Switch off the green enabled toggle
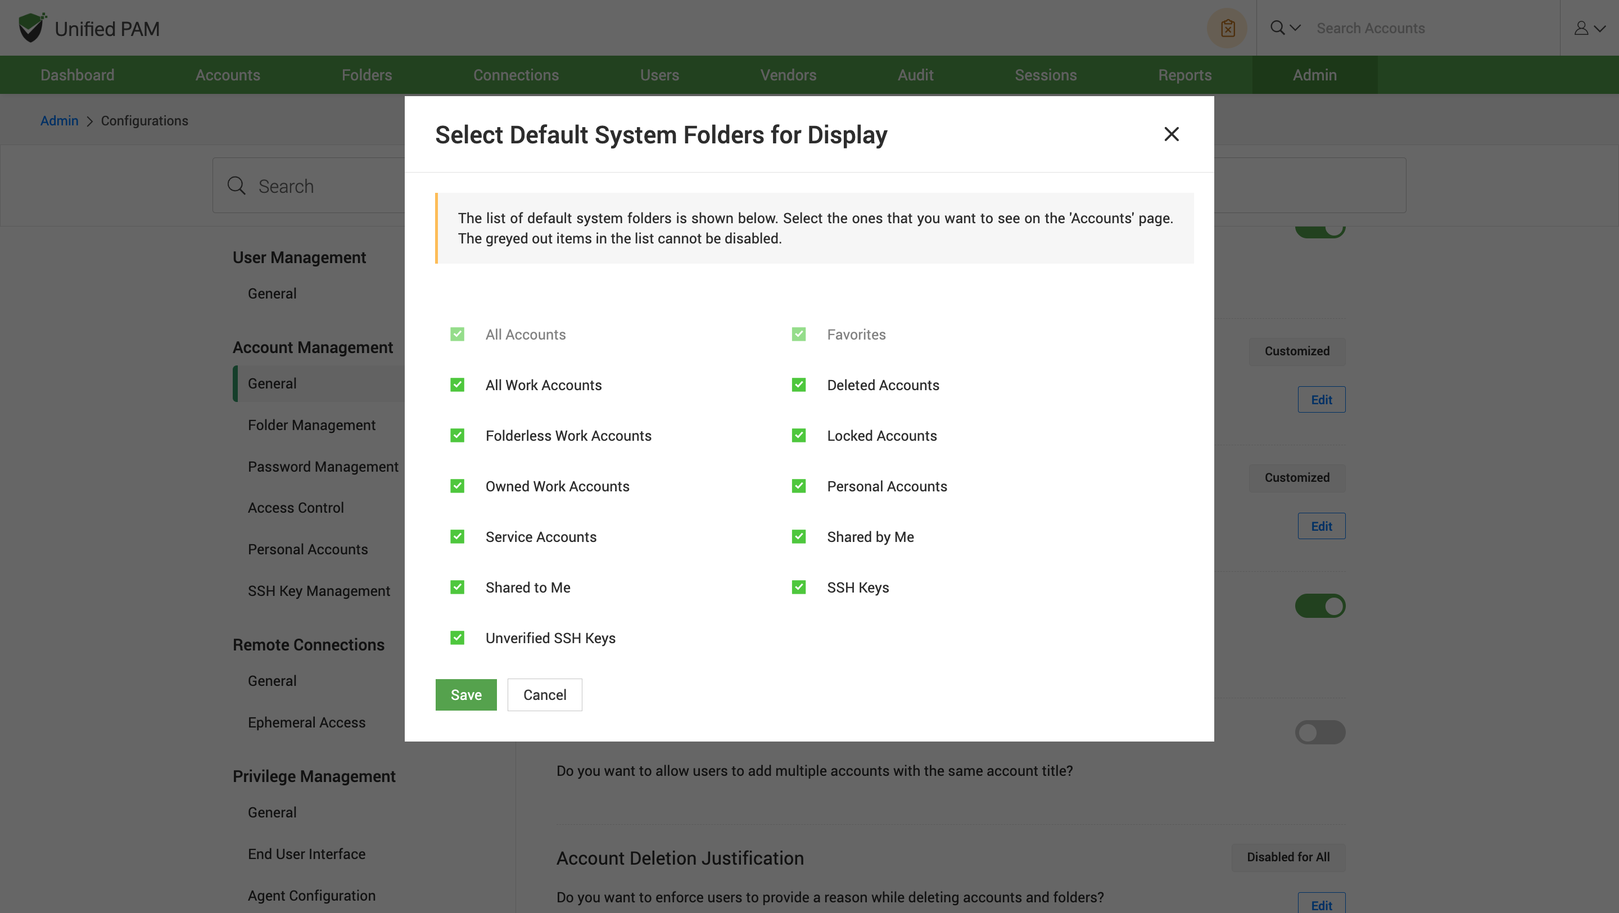The height and width of the screenshot is (913, 1619). pos(1320,605)
